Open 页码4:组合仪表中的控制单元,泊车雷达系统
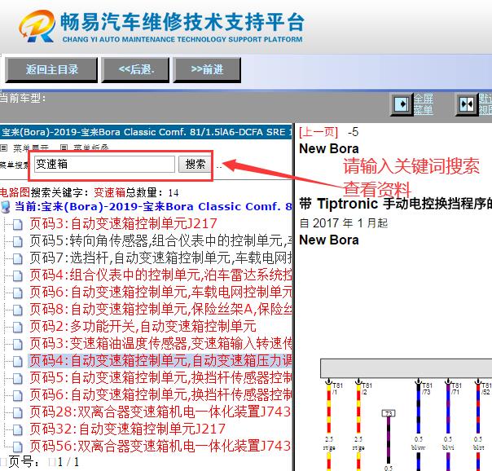This screenshot has height=471, width=492. coord(160,275)
